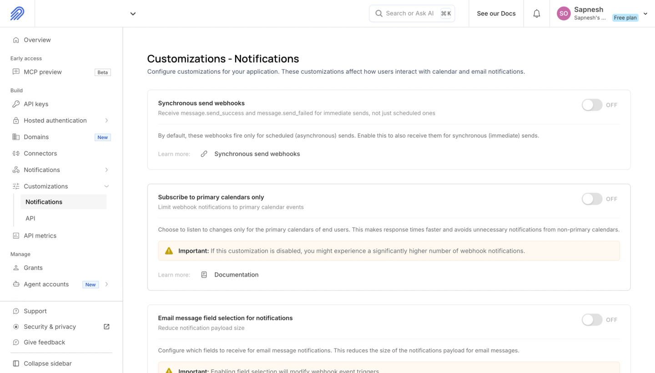The image size is (655, 373).
Task: Toggle Email message field selection for notifications
Action: tap(592, 320)
